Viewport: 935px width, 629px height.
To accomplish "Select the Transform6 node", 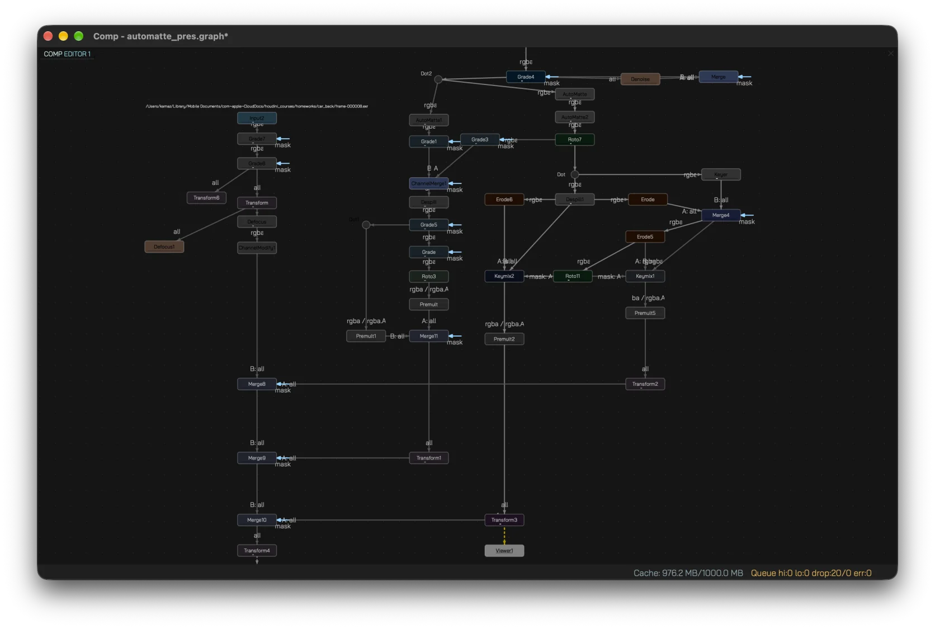I will pyautogui.click(x=206, y=198).
